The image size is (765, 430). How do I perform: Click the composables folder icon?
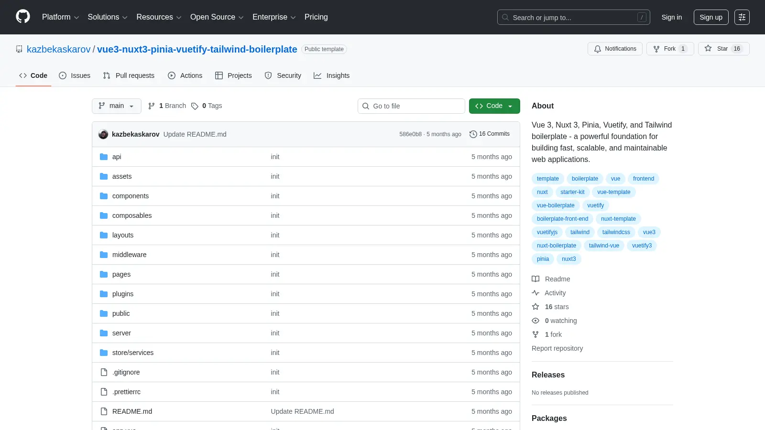click(104, 215)
